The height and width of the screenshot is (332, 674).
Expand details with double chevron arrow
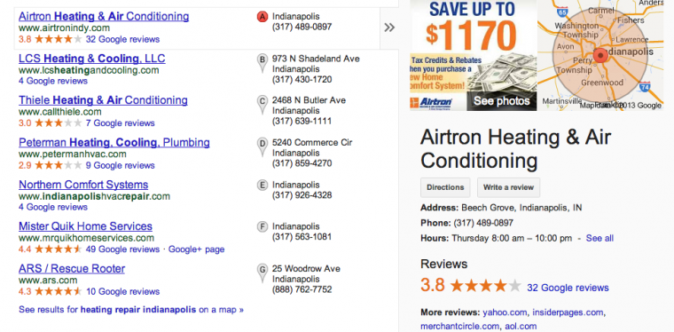click(389, 28)
